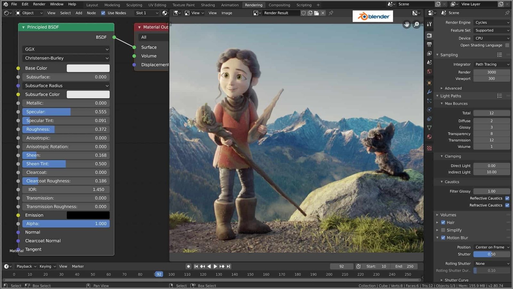Open the World properties tab

[x=429, y=71]
